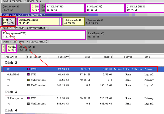Viewport: 164px width, 114px height.
Task: Click the 713.27 GB unused value
Action: (x=106, y=98)
